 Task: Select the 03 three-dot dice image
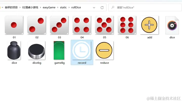pyautogui.click(x=59, y=25)
